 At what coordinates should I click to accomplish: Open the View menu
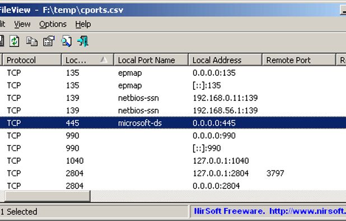tap(22, 24)
